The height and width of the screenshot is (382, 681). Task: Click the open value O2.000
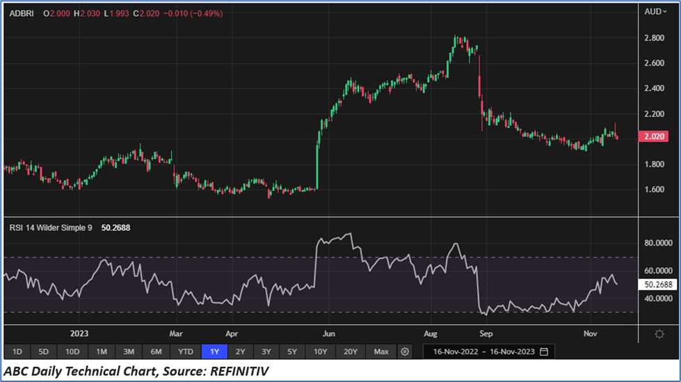click(56, 13)
